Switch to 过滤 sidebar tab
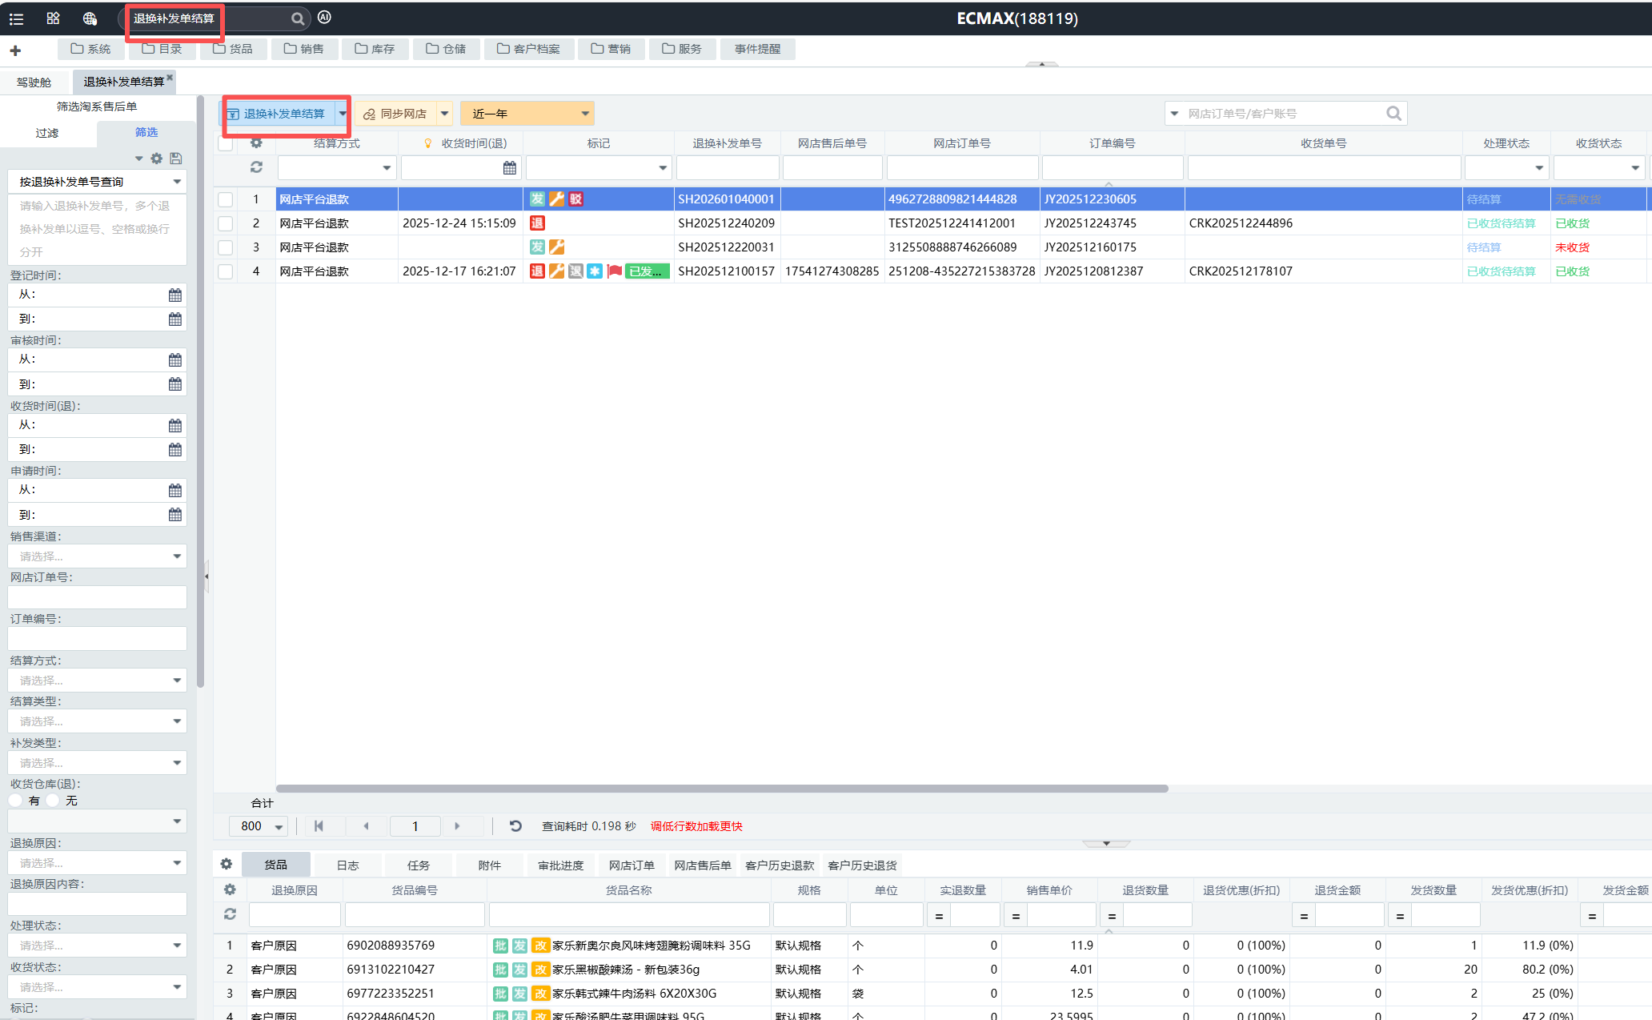This screenshot has height=1020, width=1652. pyautogui.click(x=47, y=133)
